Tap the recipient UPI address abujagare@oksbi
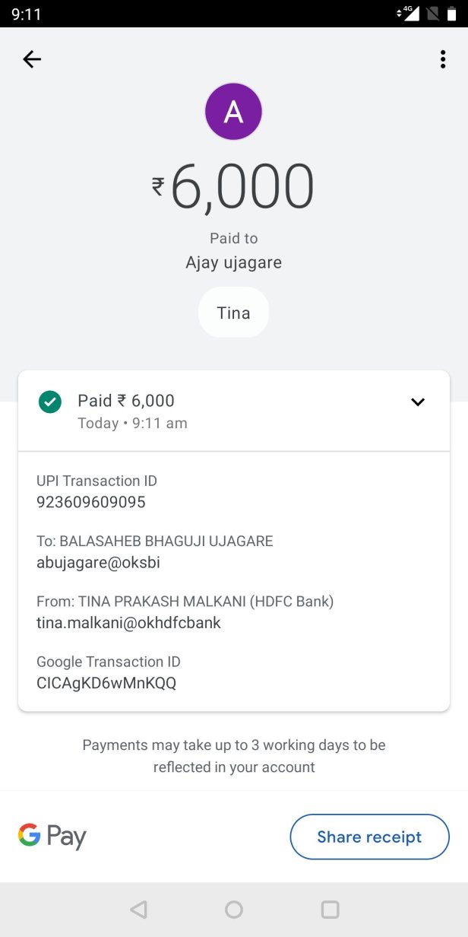This screenshot has height=937, width=468. [x=98, y=563]
